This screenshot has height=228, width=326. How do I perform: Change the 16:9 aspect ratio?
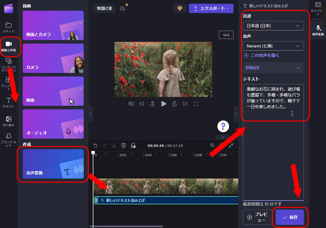pos(226,35)
